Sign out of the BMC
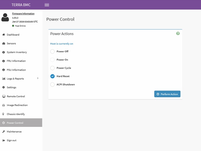 click(21, 140)
